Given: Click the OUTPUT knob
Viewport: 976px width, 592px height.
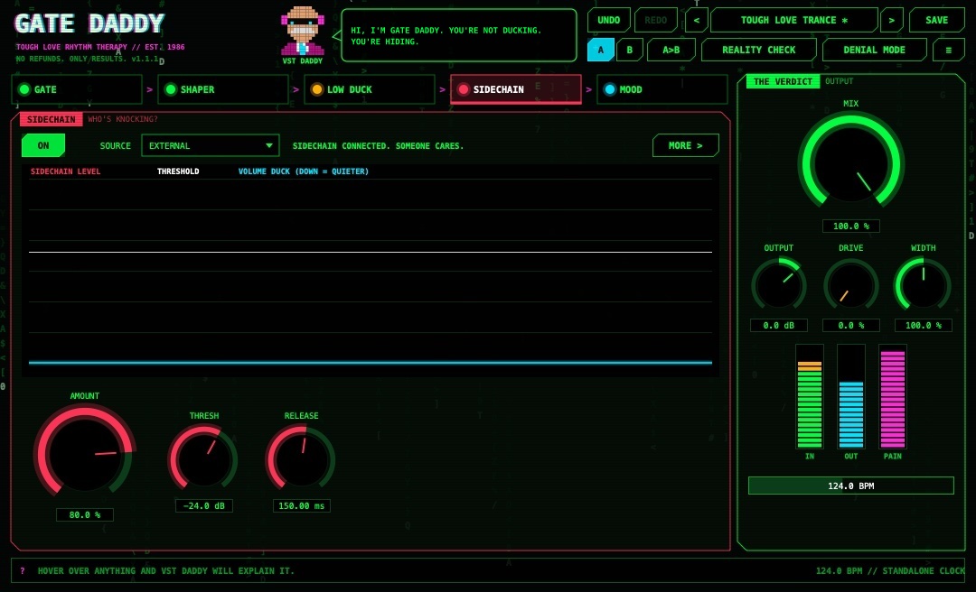Looking at the screenshot, I should coord(779,286).
